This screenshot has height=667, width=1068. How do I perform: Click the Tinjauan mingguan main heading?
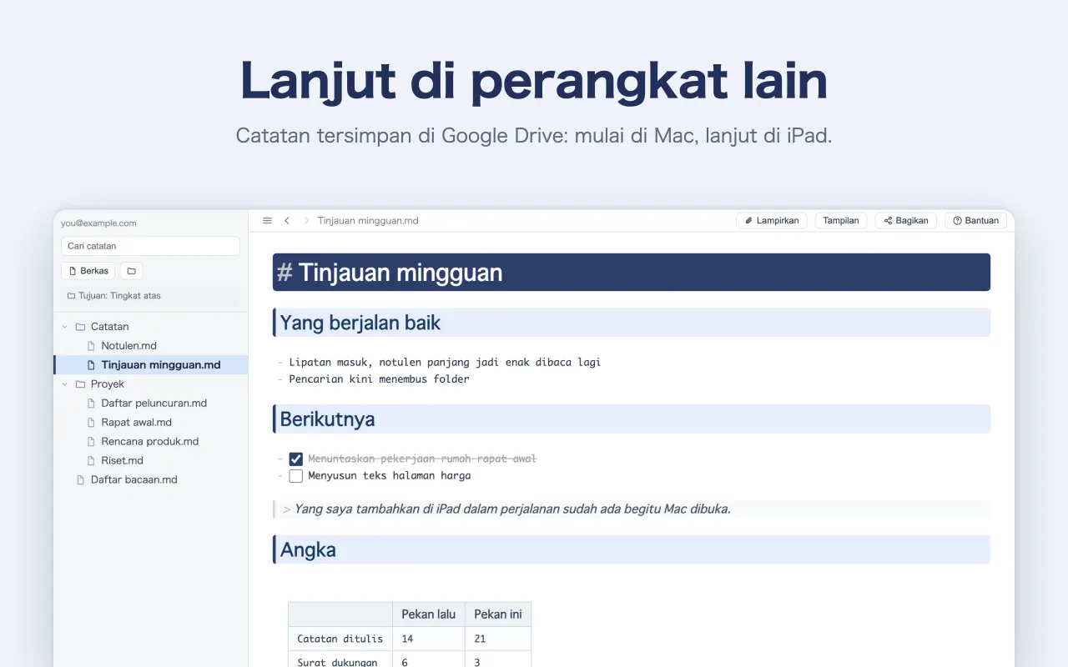tap(632, 273)
